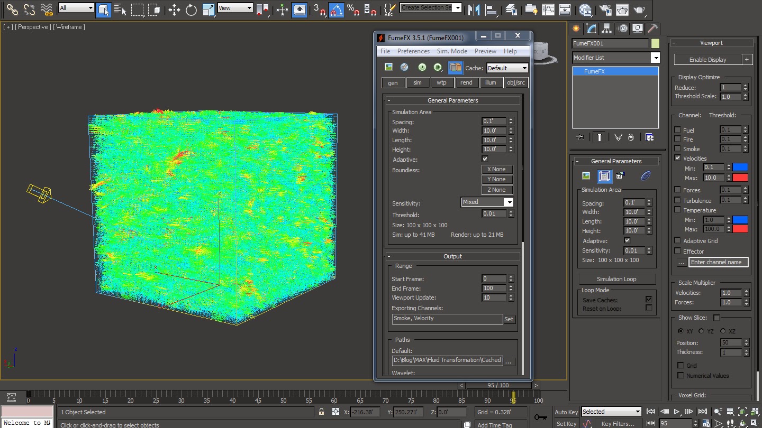Click the Render Setup teapot icon
This screenshot has width=762, height=428.
pyautogui.click(x=605, y=10)
